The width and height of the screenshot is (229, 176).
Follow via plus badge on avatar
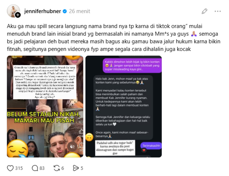pyautogui.click(x=18, y=15)
